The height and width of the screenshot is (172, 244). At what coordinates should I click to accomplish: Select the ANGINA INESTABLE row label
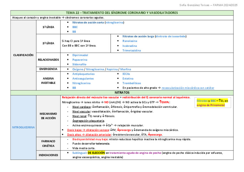click(48, 81)
